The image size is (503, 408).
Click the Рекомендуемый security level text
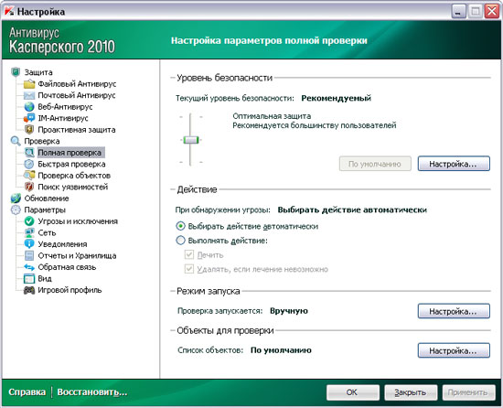tap(337, 98)
